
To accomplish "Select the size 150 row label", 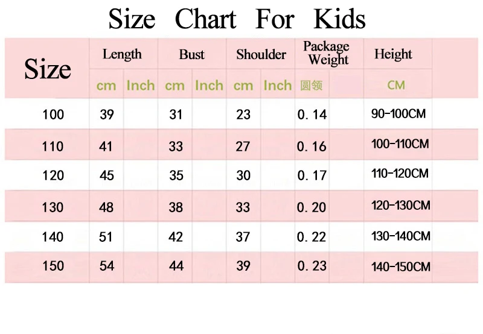I will (x=53, y=266).
